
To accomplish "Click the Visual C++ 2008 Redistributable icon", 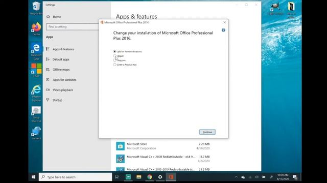I will 121,159.
